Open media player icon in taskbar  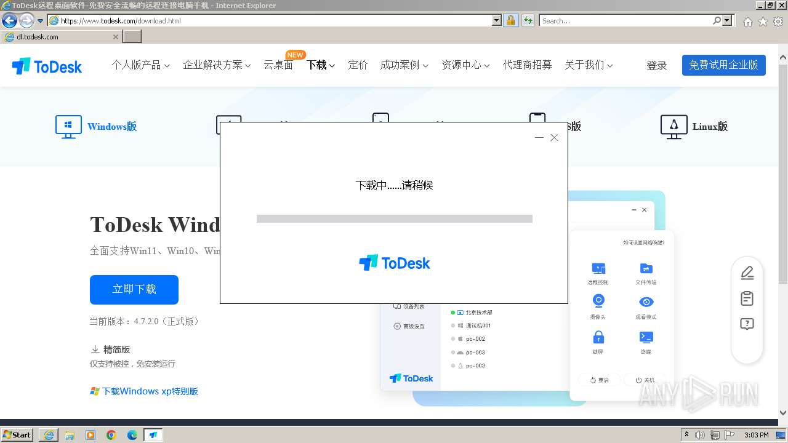click(90, 435)
